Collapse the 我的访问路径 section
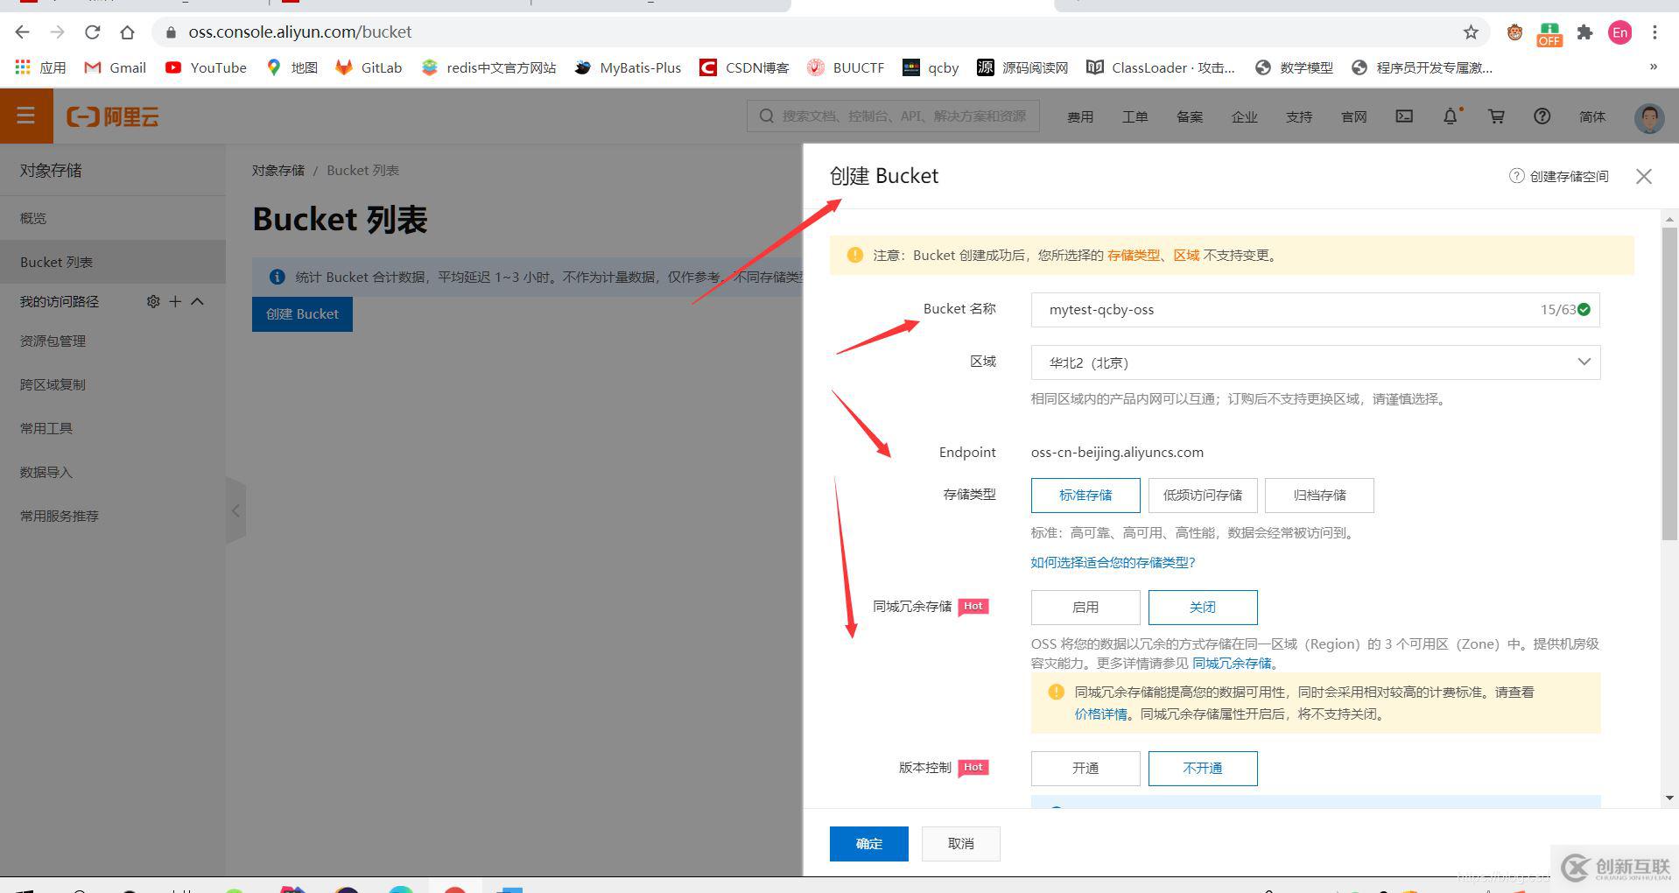 (197, 301)
